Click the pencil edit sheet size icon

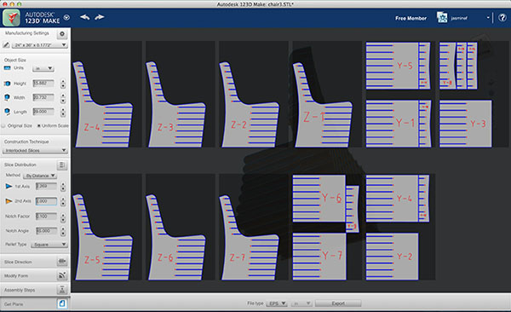6,44
